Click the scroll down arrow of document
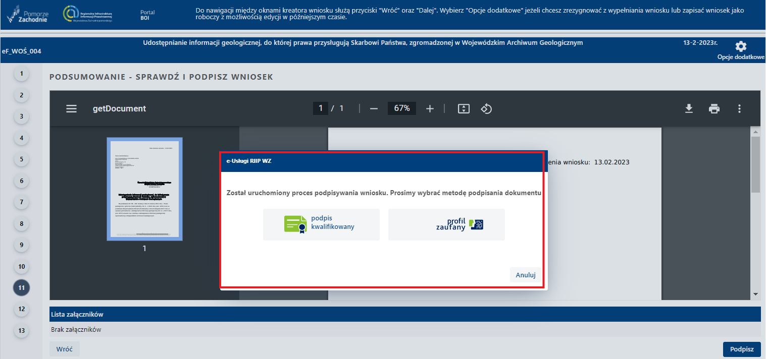This screenshot has width=766, height=359. click(x=755, y=294)
